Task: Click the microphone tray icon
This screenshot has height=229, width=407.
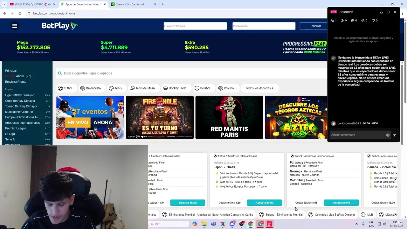Action: coord(363,224)
